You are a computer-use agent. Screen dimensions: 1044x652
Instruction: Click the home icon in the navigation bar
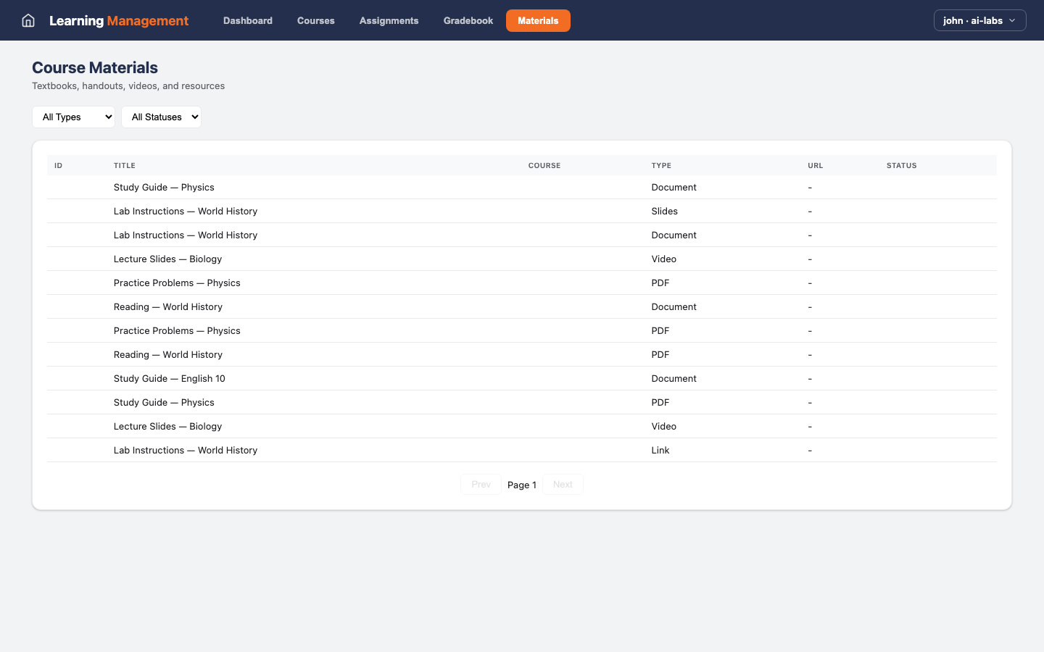coord(28,20)
